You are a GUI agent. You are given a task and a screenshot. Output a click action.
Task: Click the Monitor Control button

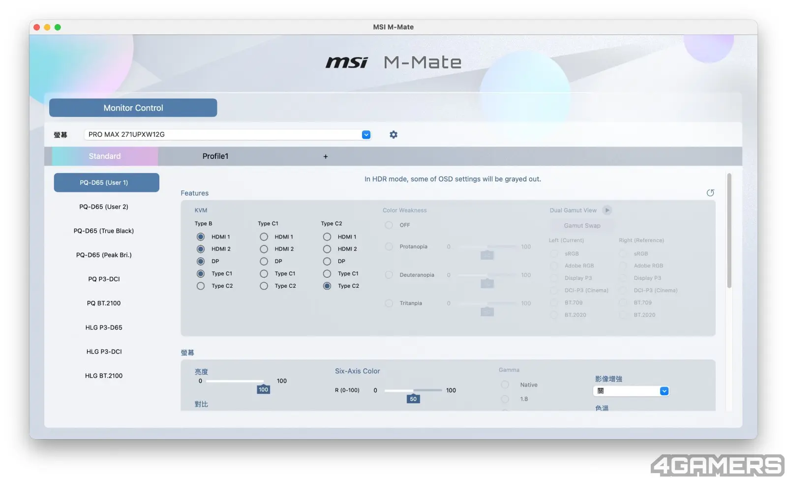pyautogui.click(x=133, y=108)
